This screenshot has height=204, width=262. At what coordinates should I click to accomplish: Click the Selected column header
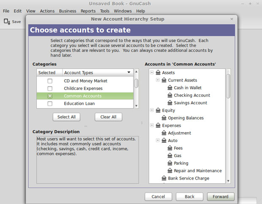pos(49,73)
